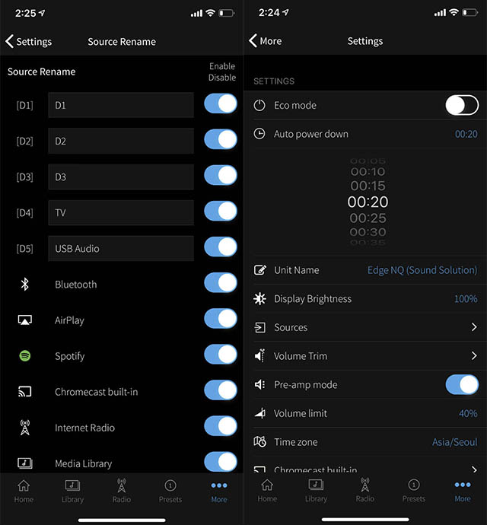Screen dimensions: 487x525
Task: Edit the TV source name field
Action: (120, 213)
